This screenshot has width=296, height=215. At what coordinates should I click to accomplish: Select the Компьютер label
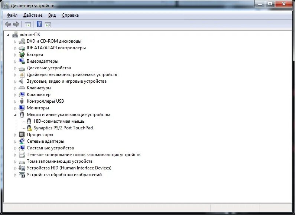point(39,95)
